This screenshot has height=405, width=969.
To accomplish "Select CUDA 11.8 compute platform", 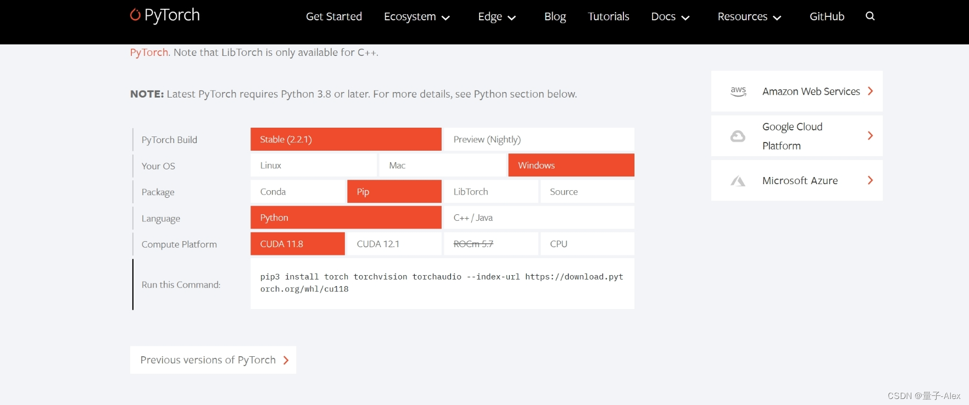I will click(298, 244).
